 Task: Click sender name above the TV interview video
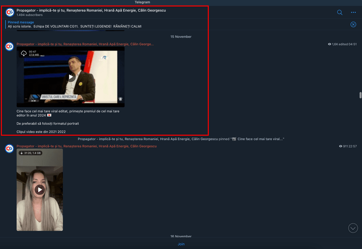(85, 44)
